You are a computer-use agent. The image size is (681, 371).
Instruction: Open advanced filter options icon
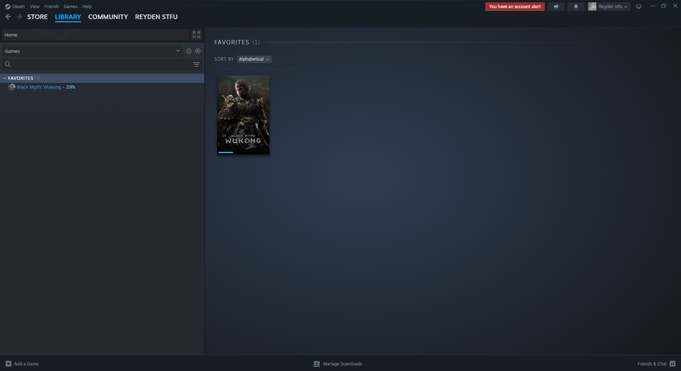point(196,64)
